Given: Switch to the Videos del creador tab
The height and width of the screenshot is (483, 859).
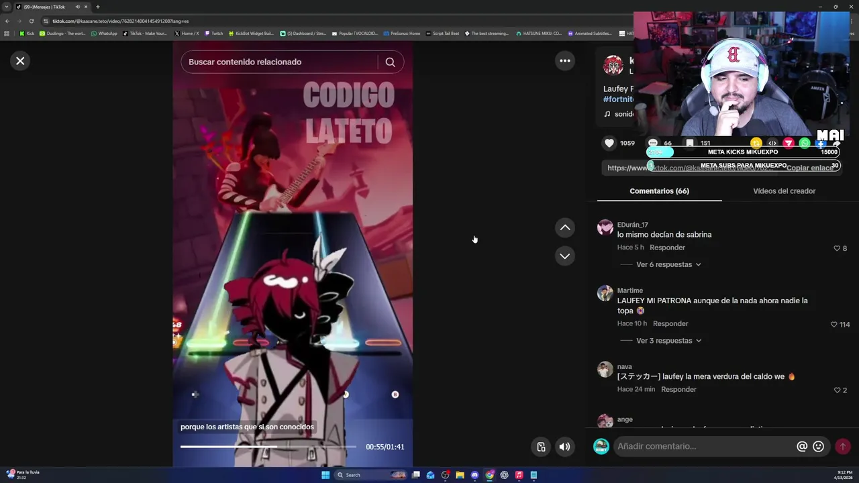Looking at the screenshot, I should (784, 191).
